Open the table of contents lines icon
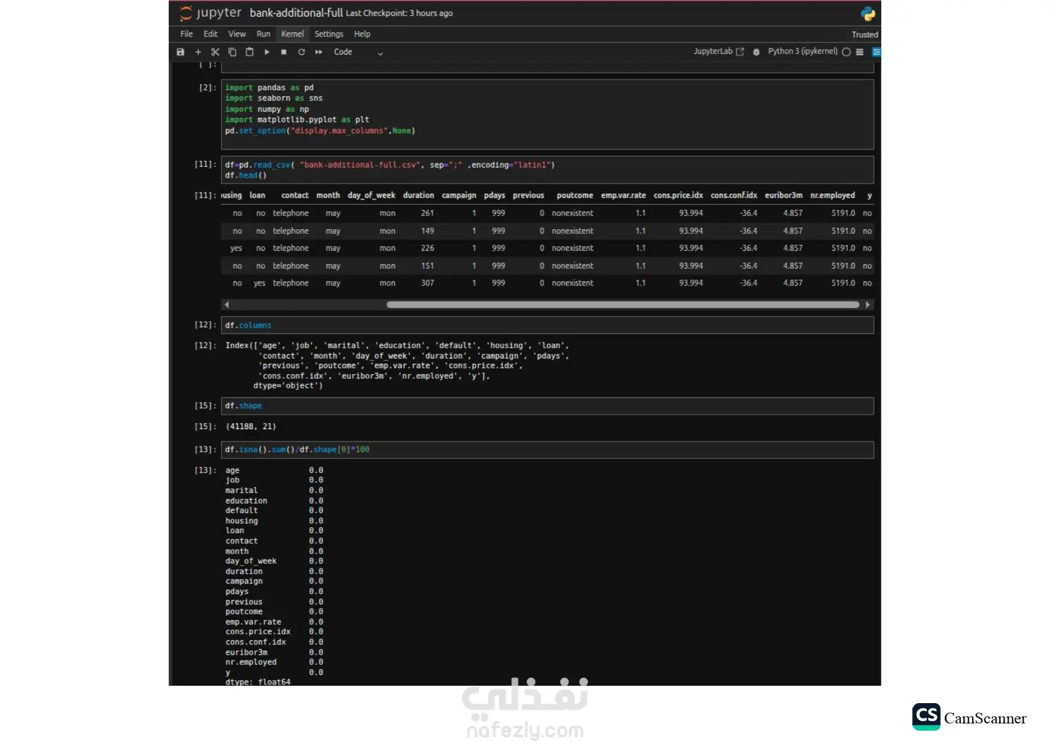This screenshot has height=742, width=1050. click(860, 52)
